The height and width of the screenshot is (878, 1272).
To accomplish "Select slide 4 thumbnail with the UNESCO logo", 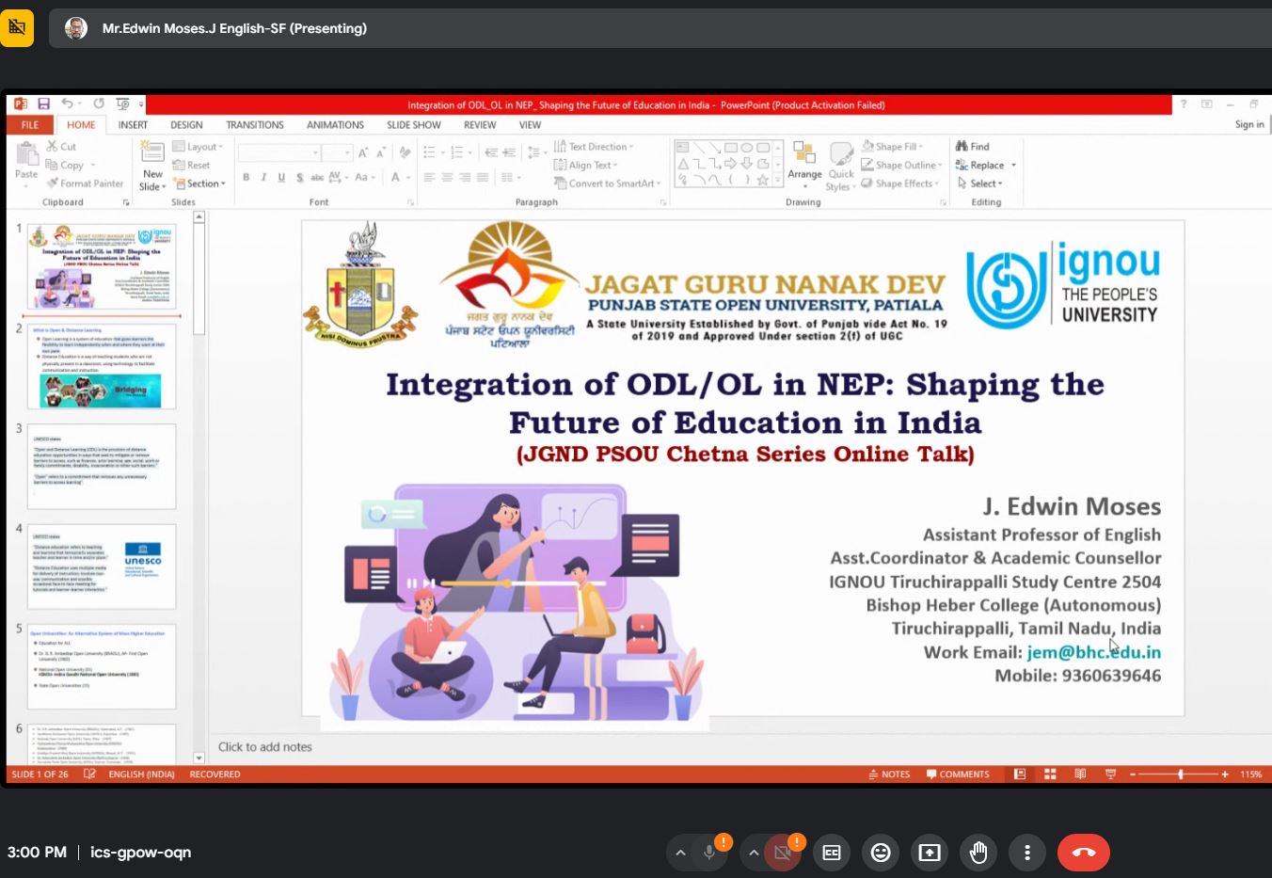I will coord(102,567).
